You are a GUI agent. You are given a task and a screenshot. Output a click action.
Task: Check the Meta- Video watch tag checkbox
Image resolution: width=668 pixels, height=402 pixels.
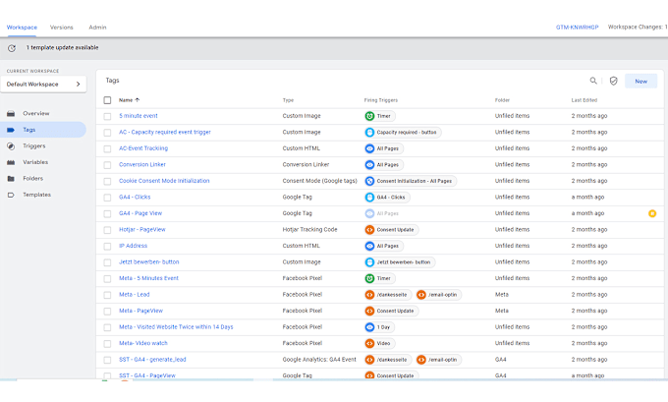[x=107, y=344]
